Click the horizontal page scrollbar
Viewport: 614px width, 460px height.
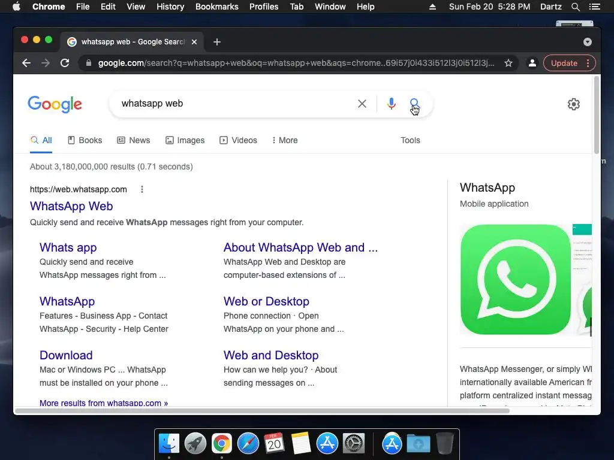[x=262, y=411]
